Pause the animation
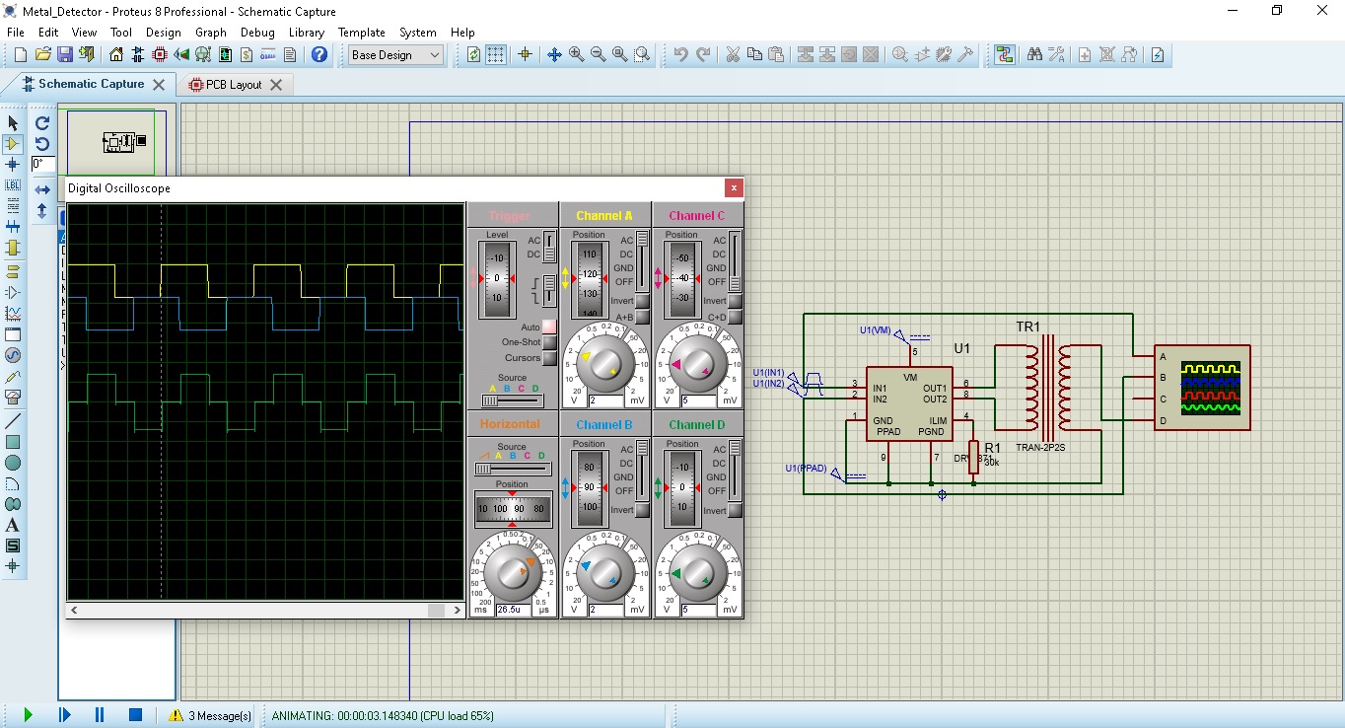 [100, 715]
